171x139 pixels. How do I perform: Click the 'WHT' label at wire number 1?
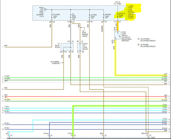click(x=165, y=74)
